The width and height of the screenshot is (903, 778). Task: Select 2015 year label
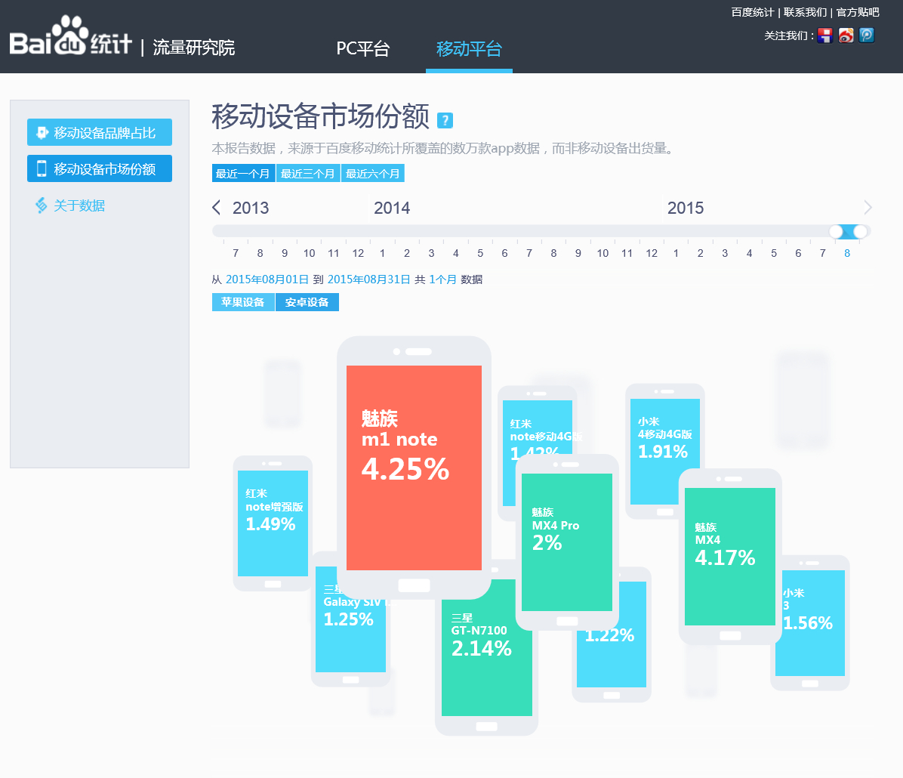click(x=686, y=208)
